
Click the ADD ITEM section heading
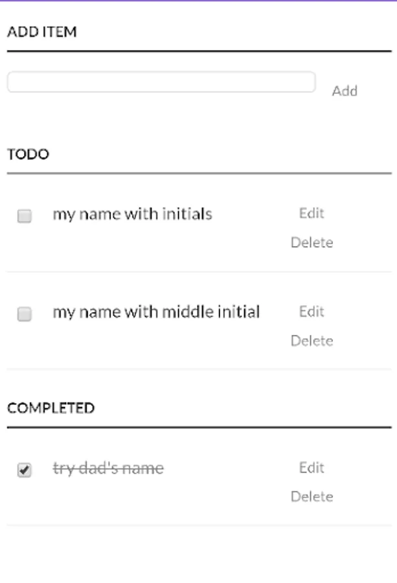41,32
